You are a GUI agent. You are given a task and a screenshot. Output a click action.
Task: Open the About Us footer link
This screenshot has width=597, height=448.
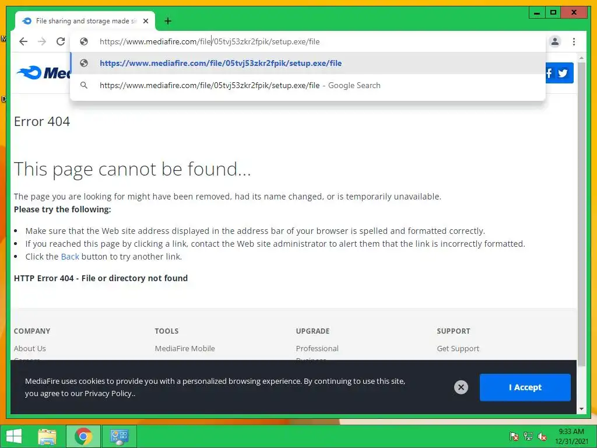click(30, 348)
